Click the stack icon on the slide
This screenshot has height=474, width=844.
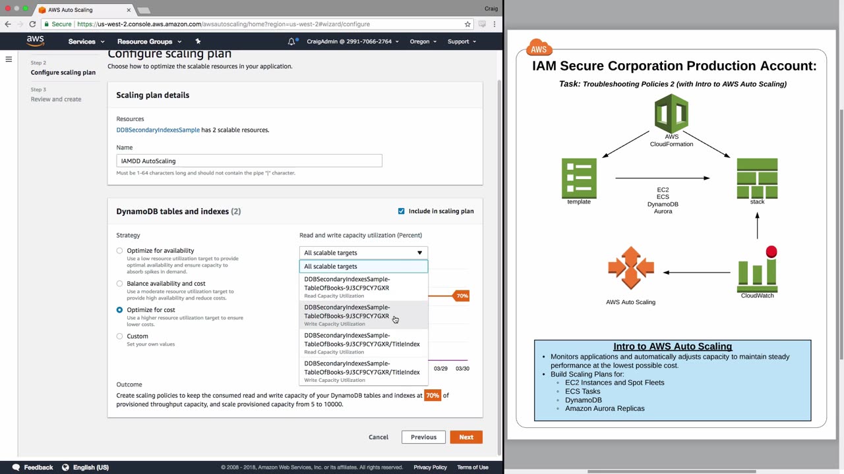757,178
